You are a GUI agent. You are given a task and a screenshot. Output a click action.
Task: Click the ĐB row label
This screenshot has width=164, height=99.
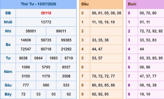pos(8,13)
